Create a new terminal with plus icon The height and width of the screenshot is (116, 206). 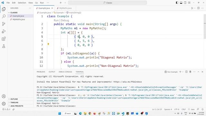pyautogui.click(x=180, y=72)
